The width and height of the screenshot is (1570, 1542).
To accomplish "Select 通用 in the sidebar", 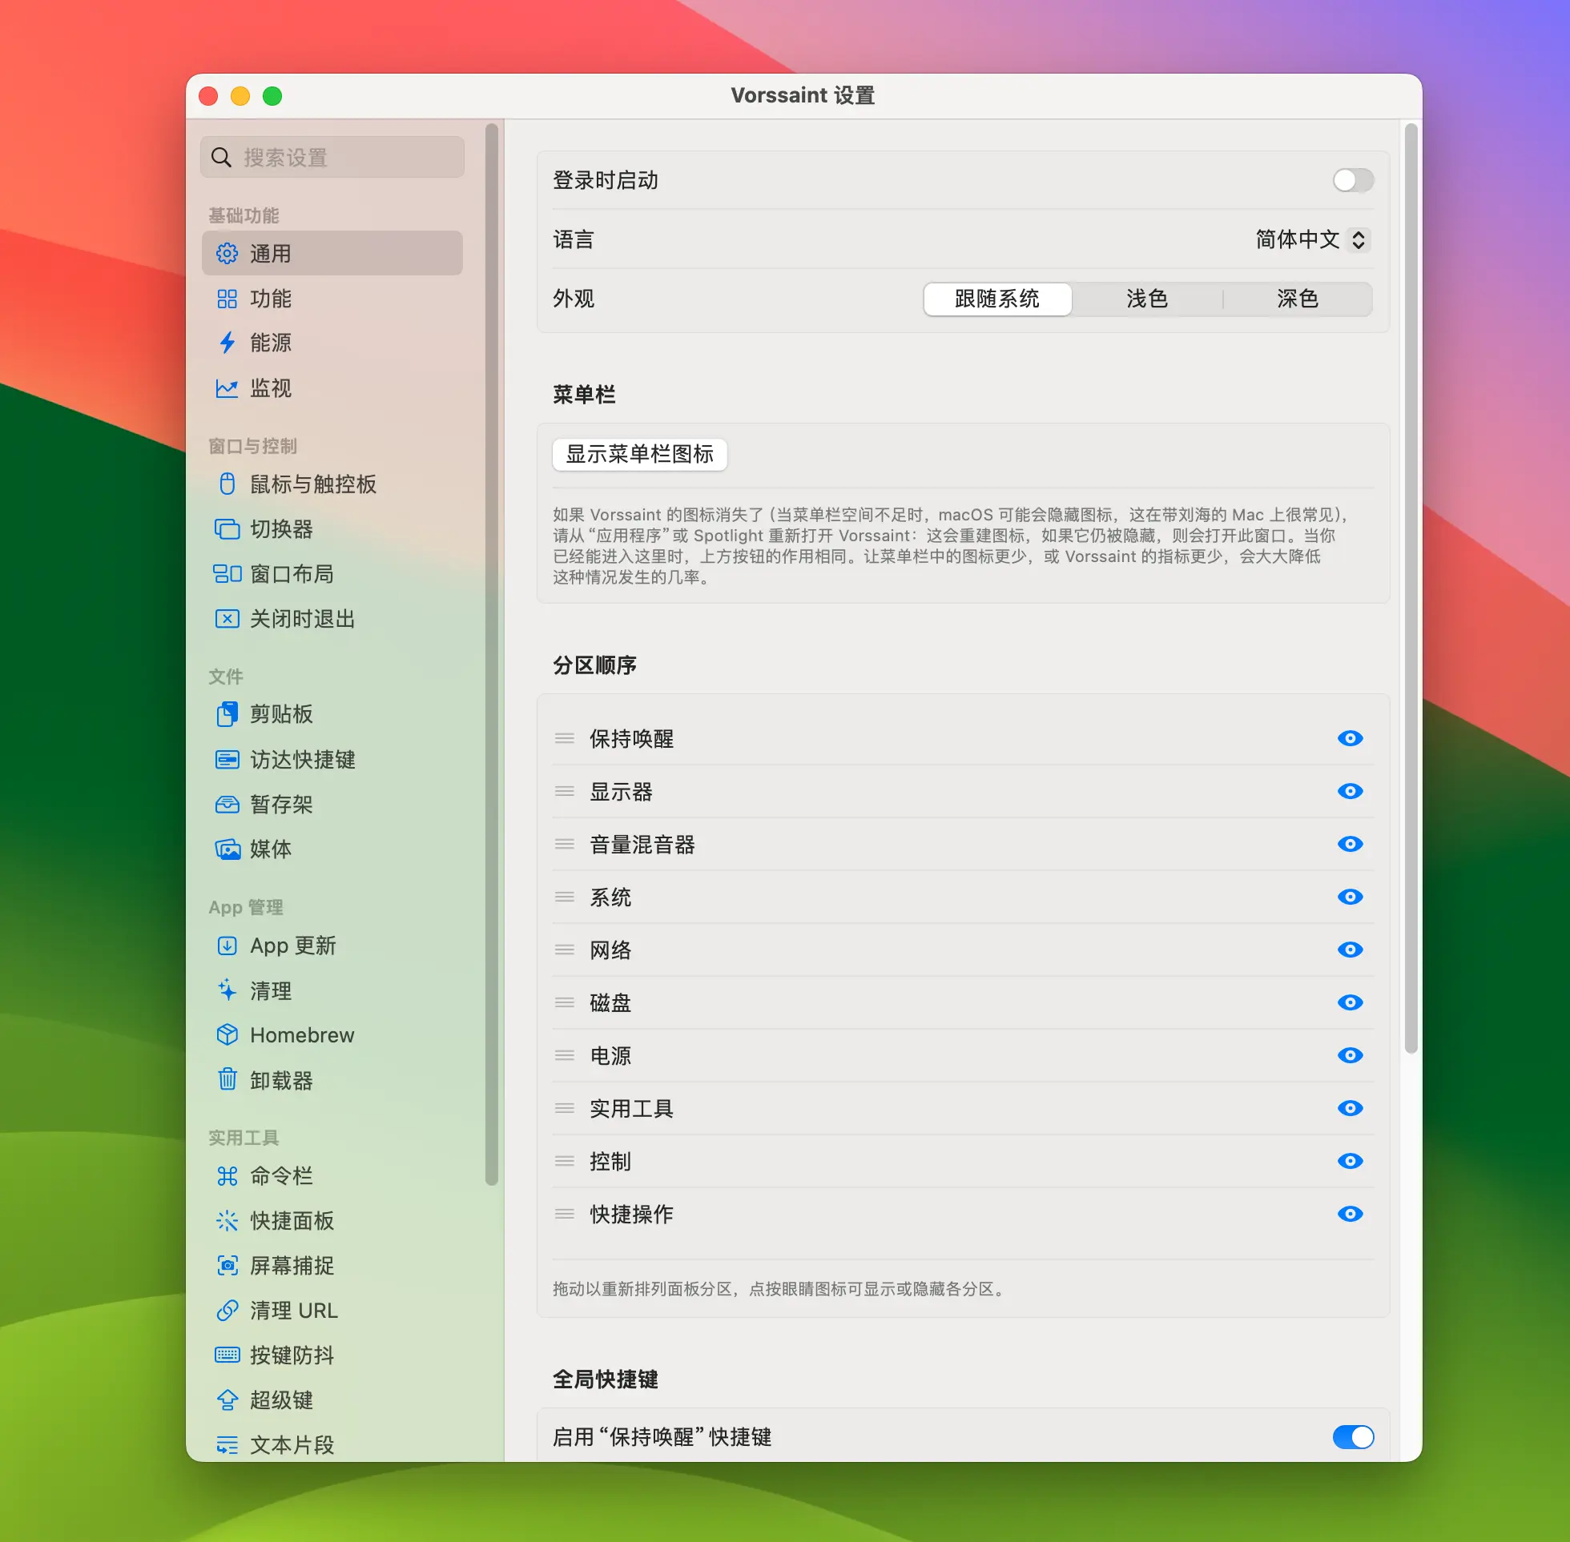I will coord(332,254).
